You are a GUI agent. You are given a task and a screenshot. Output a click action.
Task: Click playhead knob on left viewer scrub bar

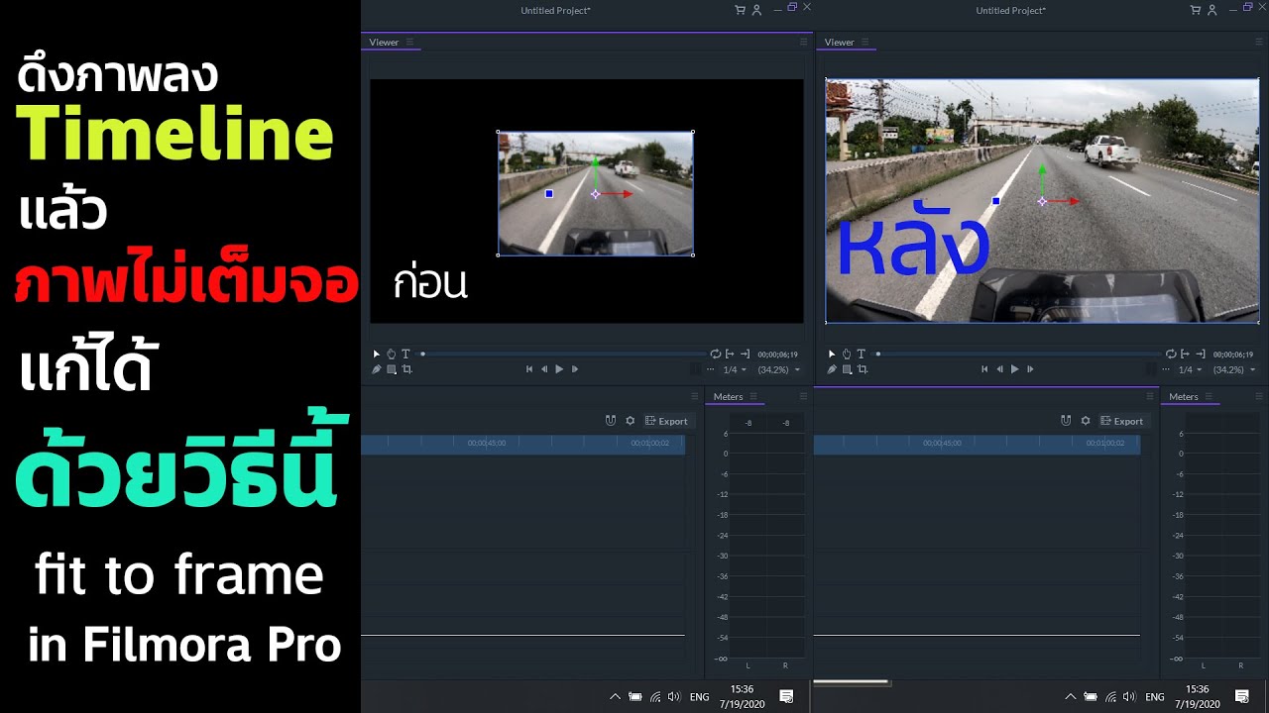pos(423,354)
